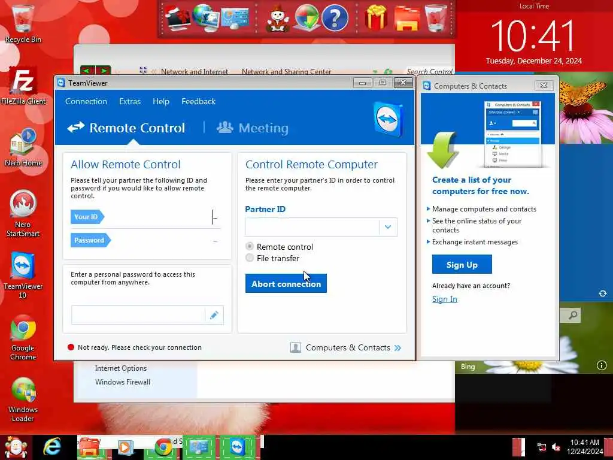Open the Feedback menu
613x460 pixels.
(199, 101)
